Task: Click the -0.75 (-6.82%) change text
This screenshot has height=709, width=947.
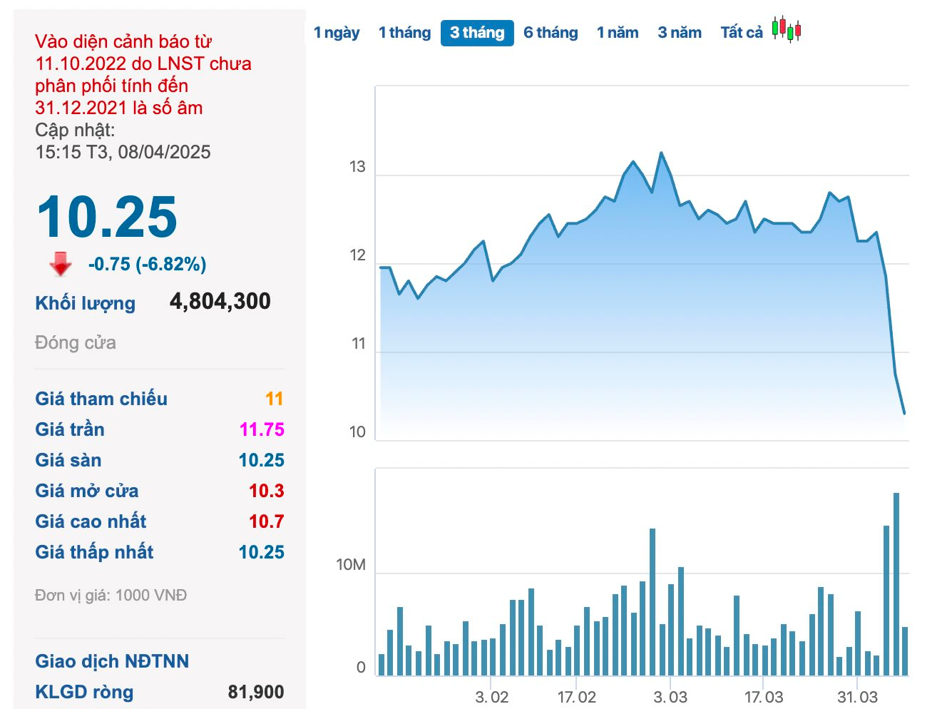Action: coord(148,265)
